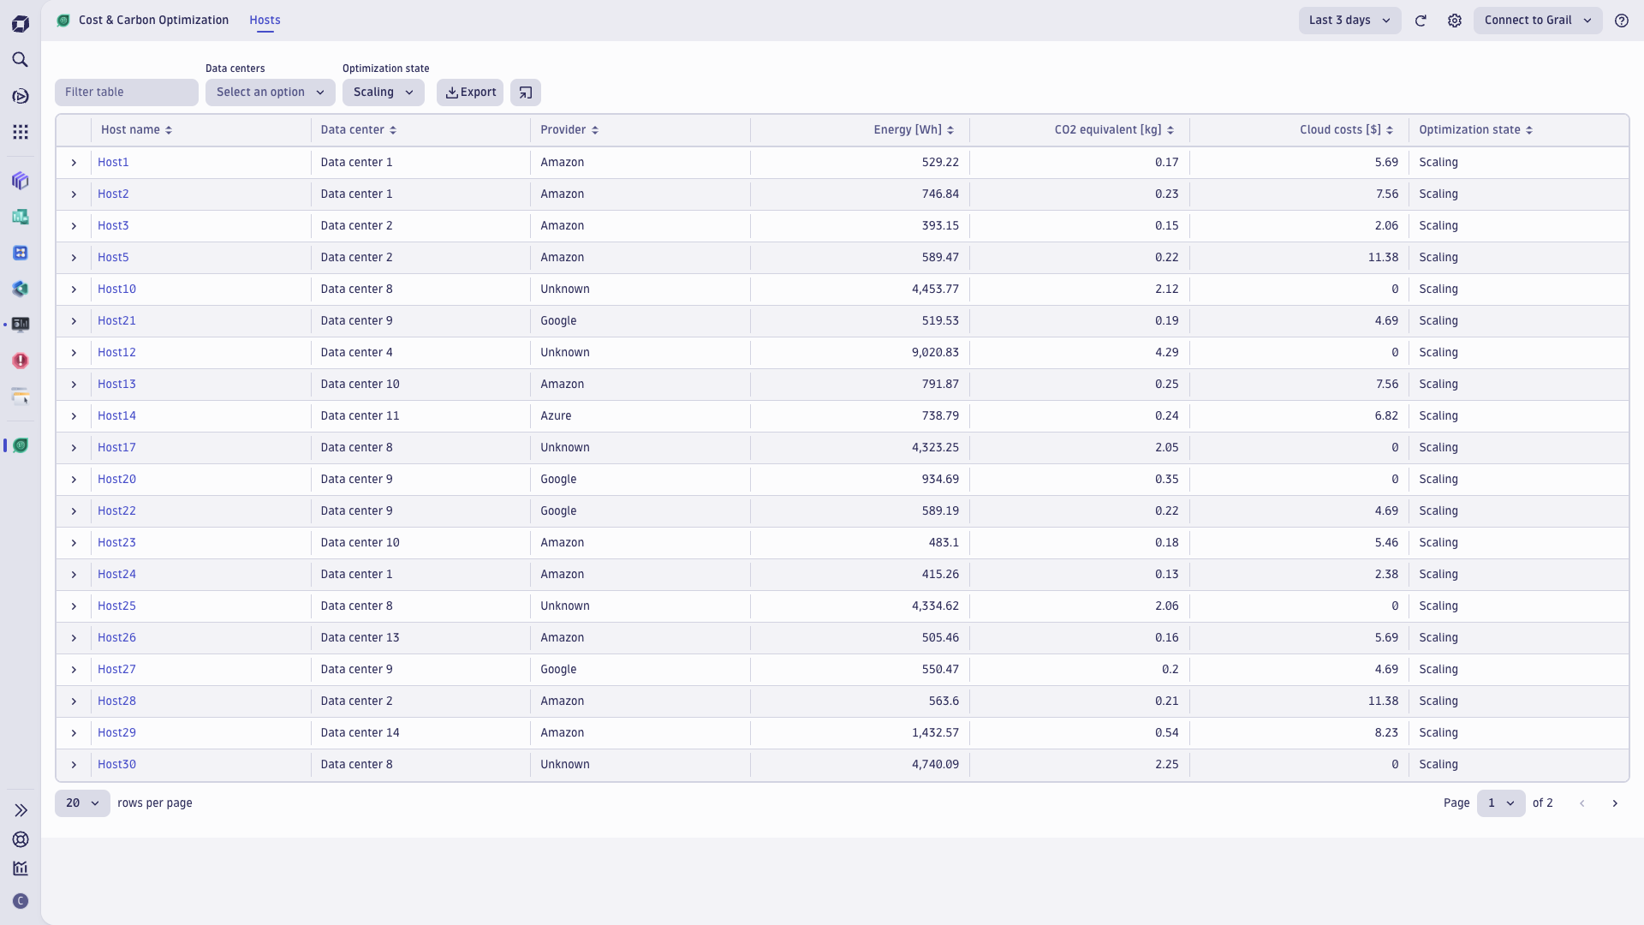The height and width of the screenshot is (925, 1644).
Task: Open the user avatar labeled C
Action: pyautogui.click(x=21, y=901)
